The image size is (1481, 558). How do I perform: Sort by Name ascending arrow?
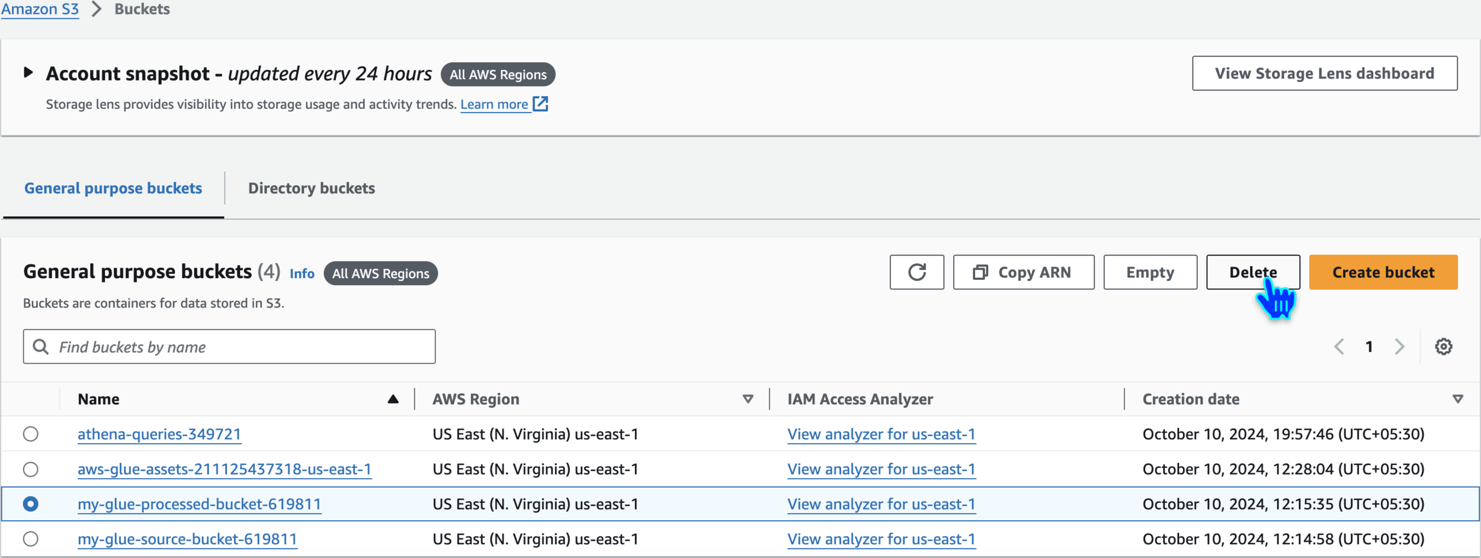393,399
